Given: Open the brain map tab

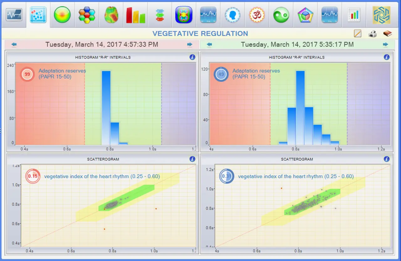Looking at the screenshot, I should 111,15.
